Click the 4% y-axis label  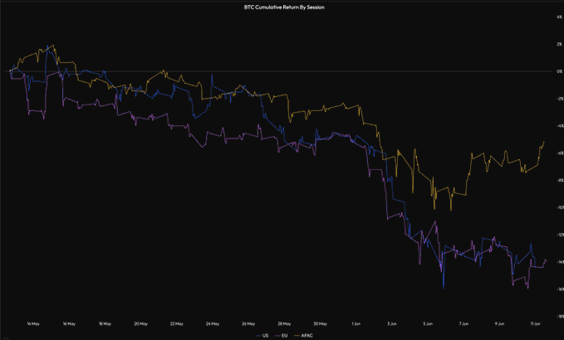560,17
